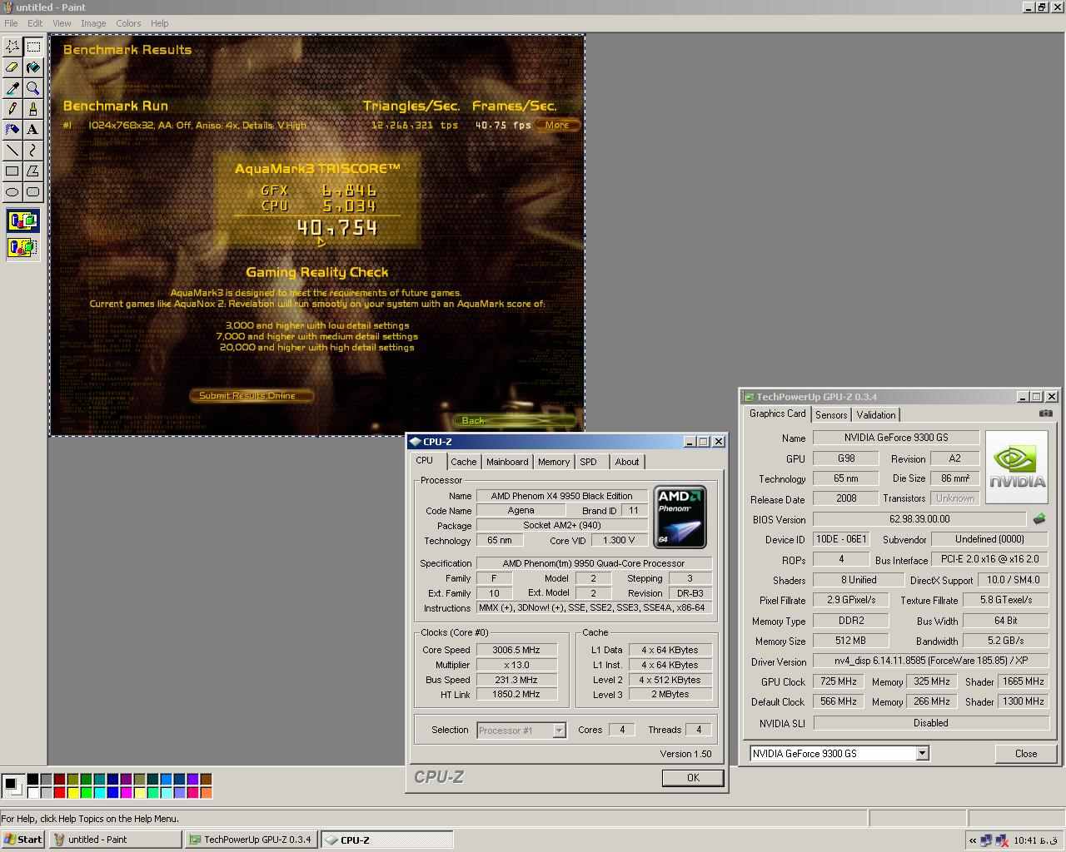
Task: Switch to the Mainboard tab in CPU-Z
Action: [x=507, y=462]
